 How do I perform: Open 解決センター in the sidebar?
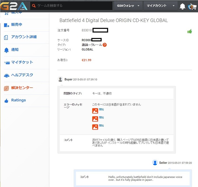pos(22,88)
